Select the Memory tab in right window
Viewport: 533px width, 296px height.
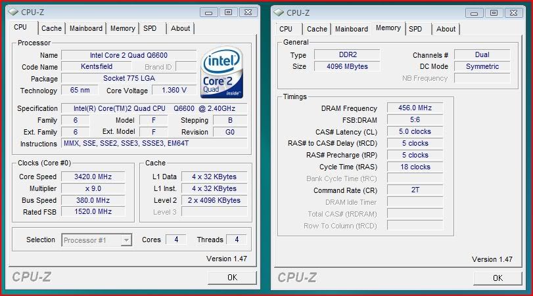pos(388,28)
